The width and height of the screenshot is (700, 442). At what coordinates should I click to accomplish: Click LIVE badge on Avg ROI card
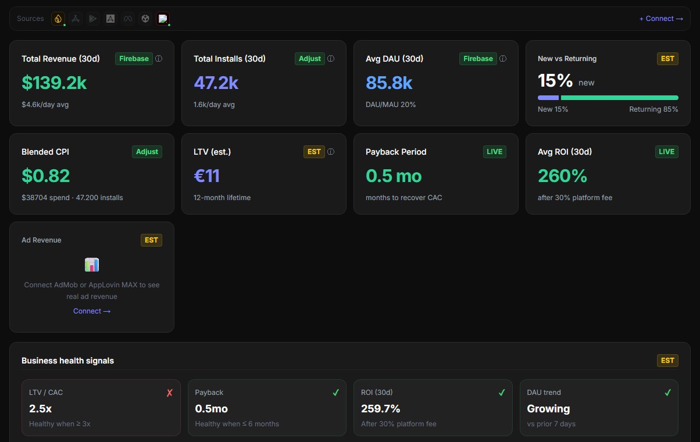(x=666, y=152)
